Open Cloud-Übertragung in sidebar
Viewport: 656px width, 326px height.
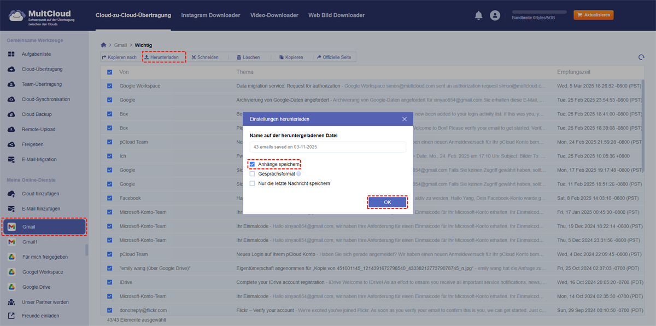coord(42,69)
